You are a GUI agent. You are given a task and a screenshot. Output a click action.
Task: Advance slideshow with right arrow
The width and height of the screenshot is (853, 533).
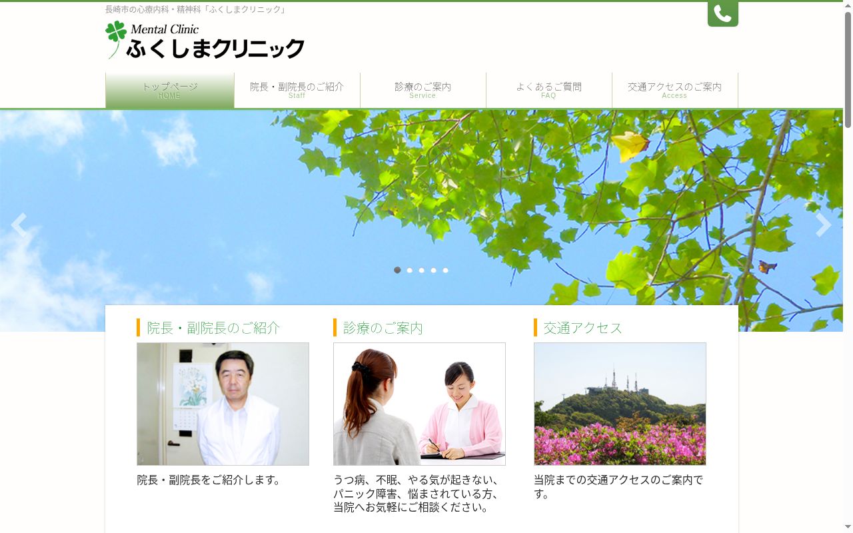824,225
